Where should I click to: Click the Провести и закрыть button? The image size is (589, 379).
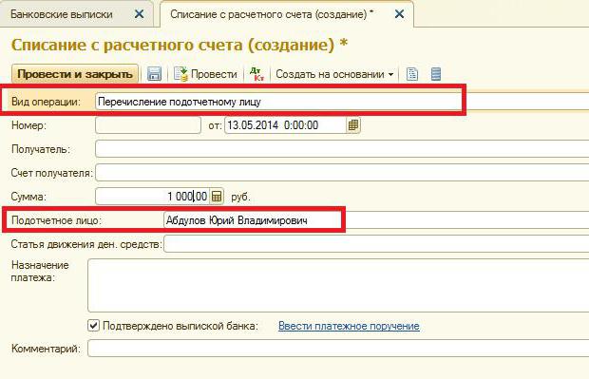point(75,74)
